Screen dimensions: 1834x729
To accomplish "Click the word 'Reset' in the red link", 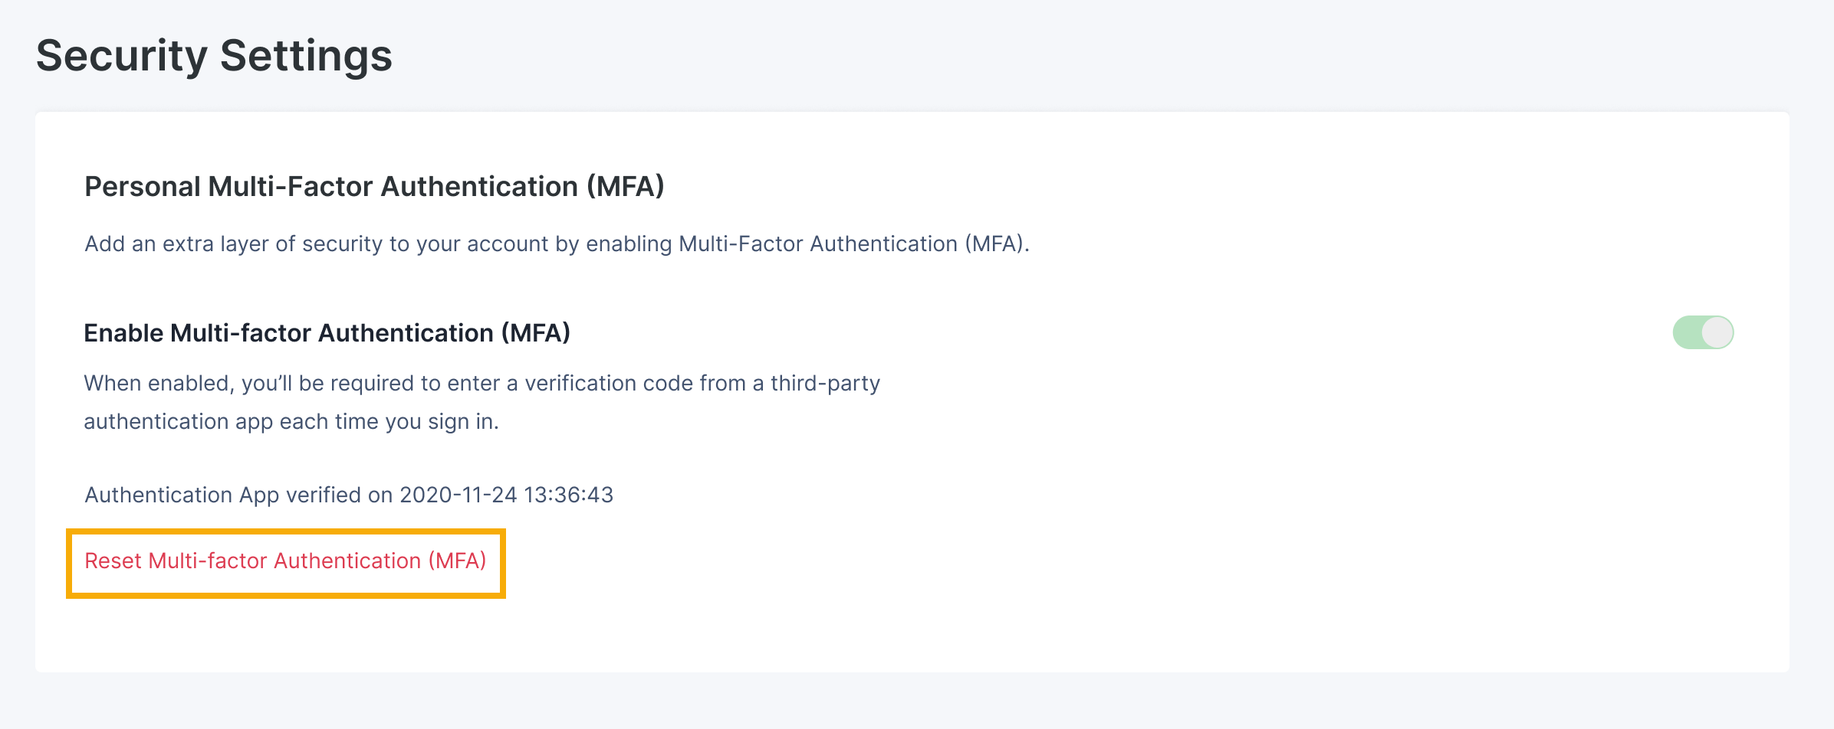I will click(x=113, y=561).
